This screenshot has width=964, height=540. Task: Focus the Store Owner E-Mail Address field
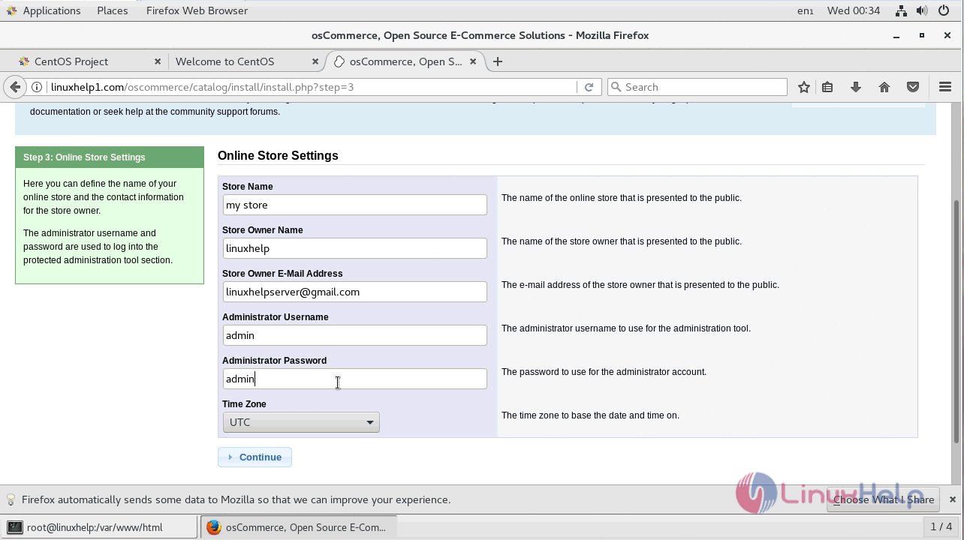(355, 292)
